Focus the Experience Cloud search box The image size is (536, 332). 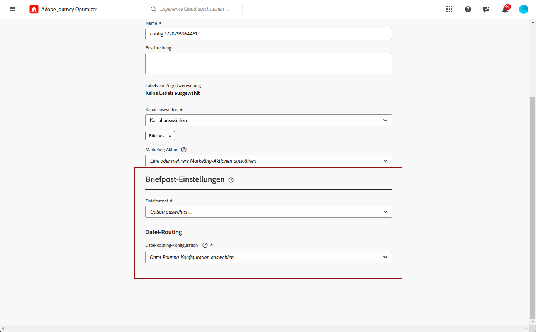194,9
